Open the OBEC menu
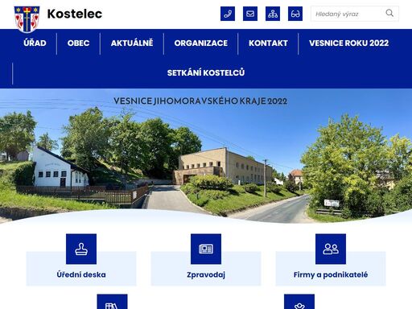 [78, 43]
